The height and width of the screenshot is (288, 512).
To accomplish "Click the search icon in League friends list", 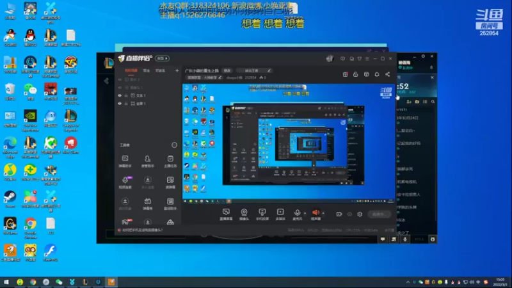I will click(x=433, y=102).
